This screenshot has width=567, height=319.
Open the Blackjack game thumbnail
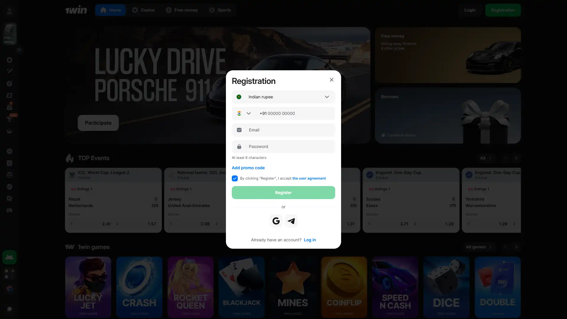[x=242, y=287]
